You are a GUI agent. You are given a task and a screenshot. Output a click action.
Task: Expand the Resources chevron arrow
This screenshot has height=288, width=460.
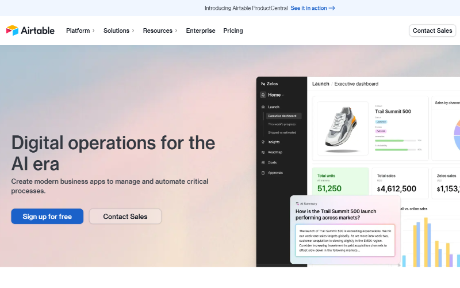click(x=177, y=31)
